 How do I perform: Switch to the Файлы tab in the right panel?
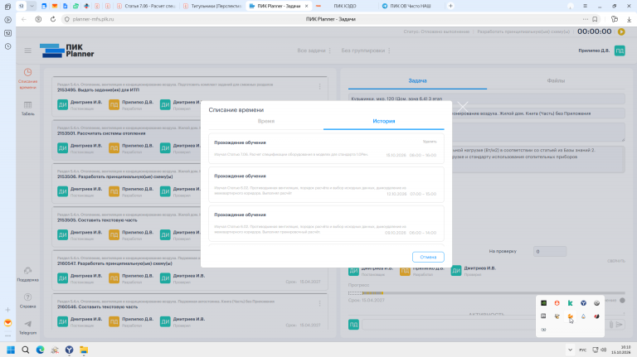[556, 80]
